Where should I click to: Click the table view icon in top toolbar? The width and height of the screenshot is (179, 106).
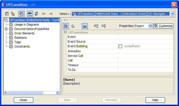(x=7, y=14)
